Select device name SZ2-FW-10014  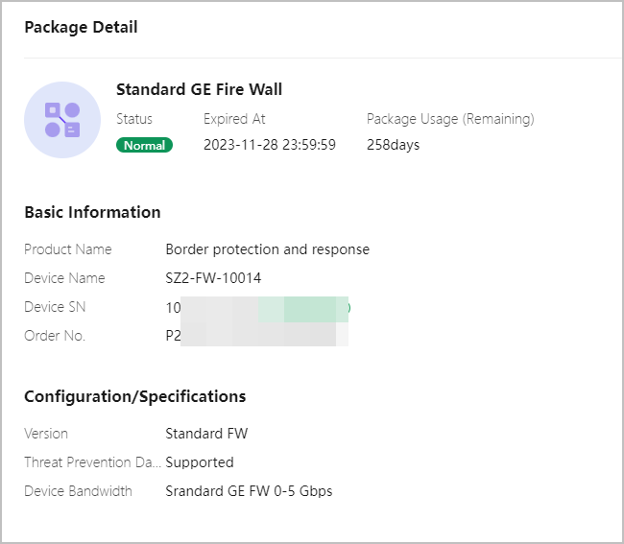pos(213,278)
